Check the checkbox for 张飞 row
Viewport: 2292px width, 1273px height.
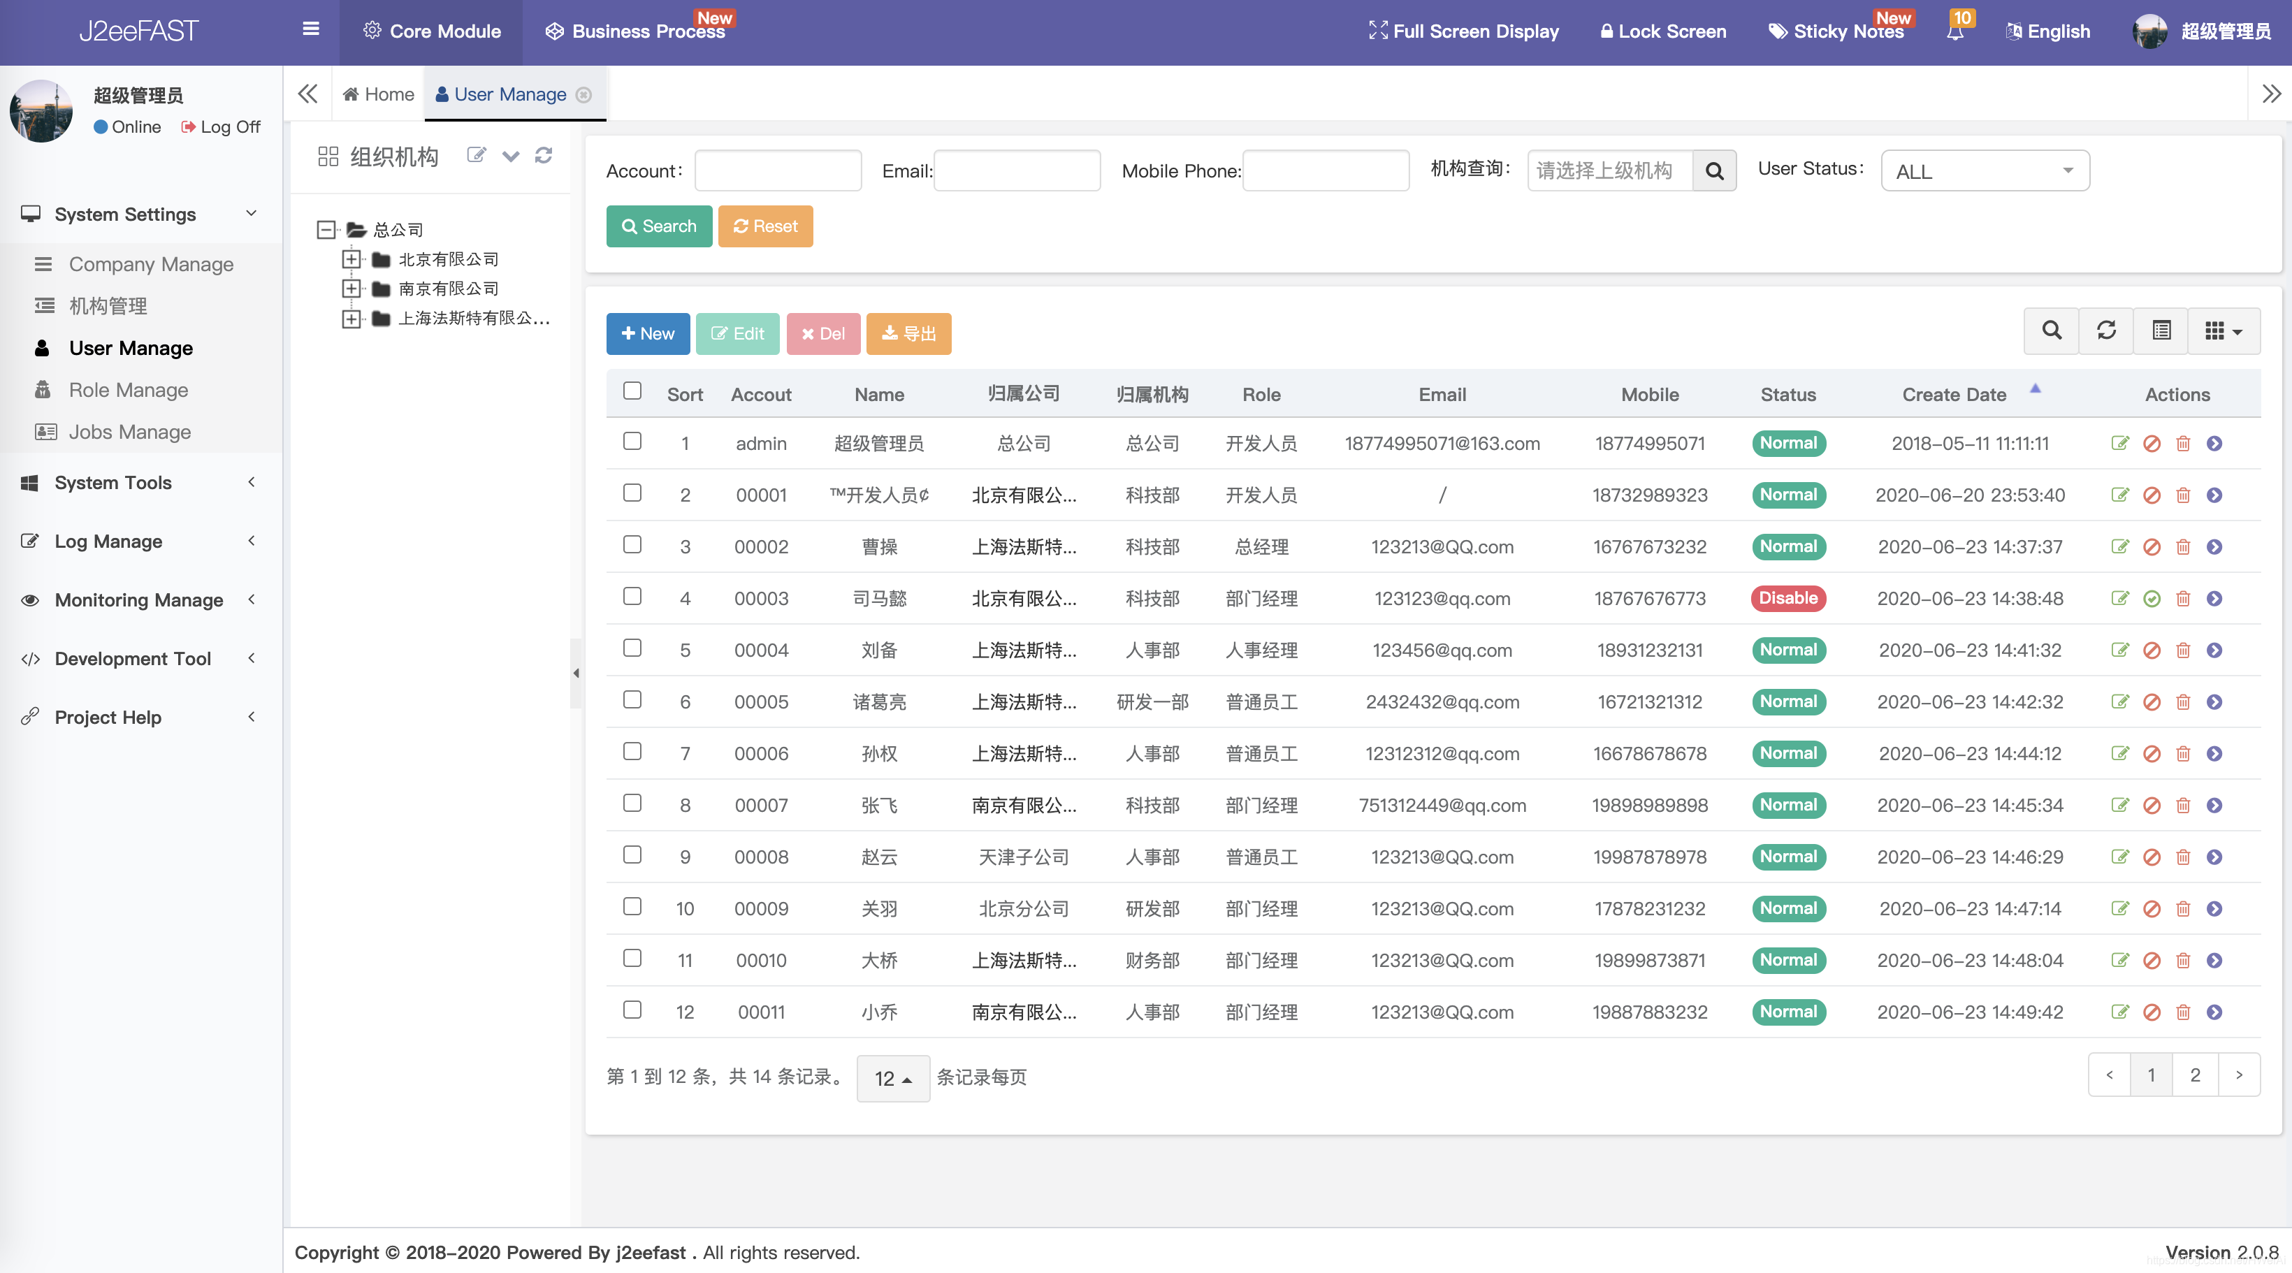tap(632, 802)
